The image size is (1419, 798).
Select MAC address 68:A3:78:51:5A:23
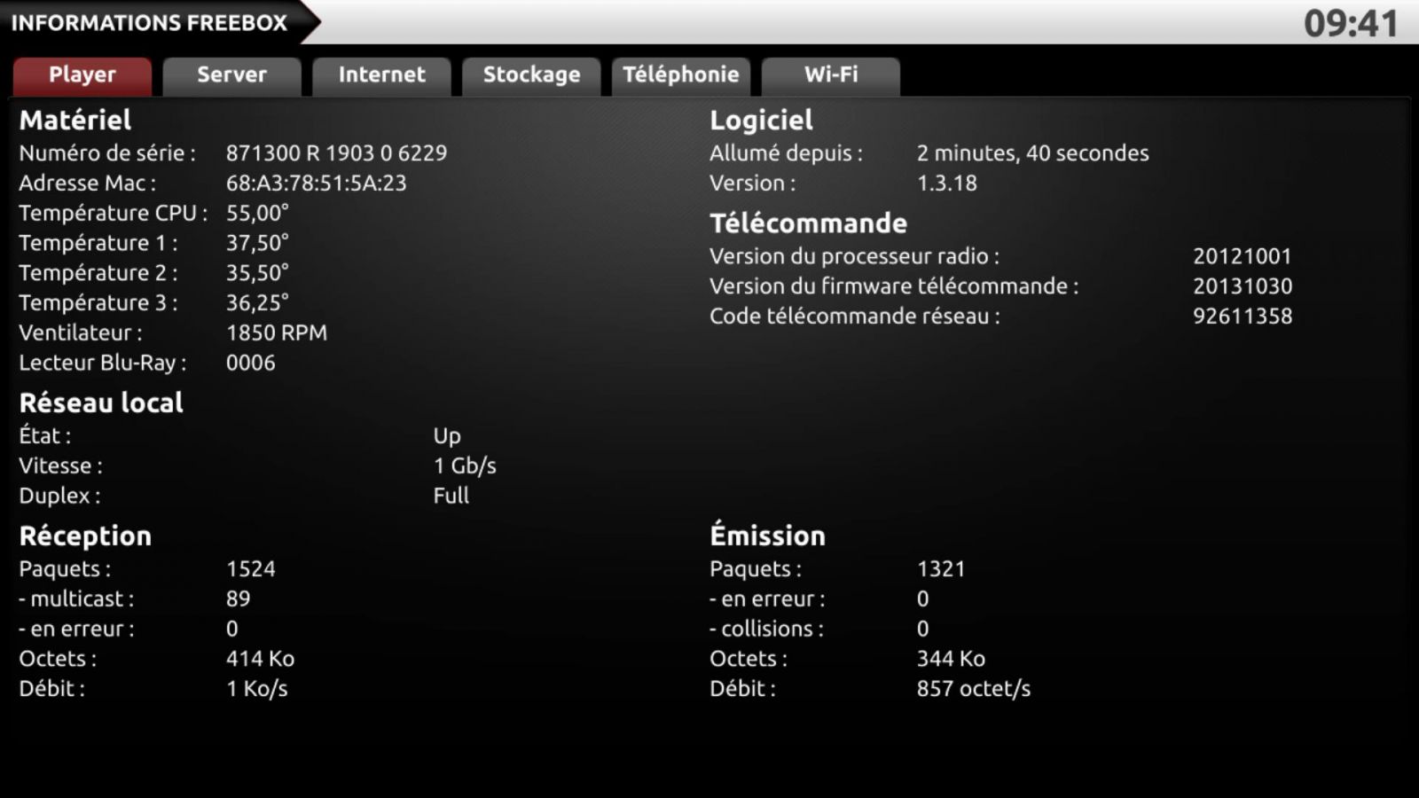tap(316, 184)
